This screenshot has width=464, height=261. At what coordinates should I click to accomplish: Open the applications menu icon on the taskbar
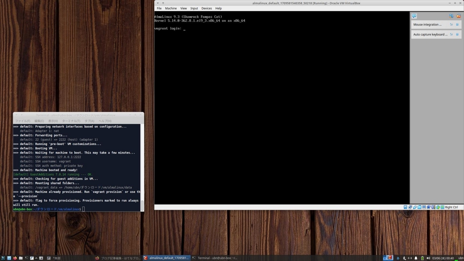click(x=3, y=258)
